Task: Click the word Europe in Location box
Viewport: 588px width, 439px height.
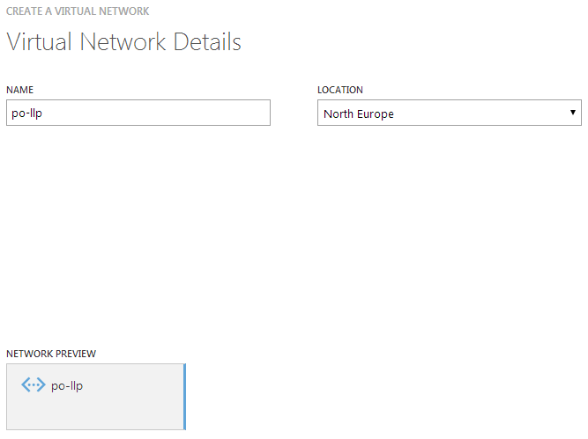Action: [376, 113]
